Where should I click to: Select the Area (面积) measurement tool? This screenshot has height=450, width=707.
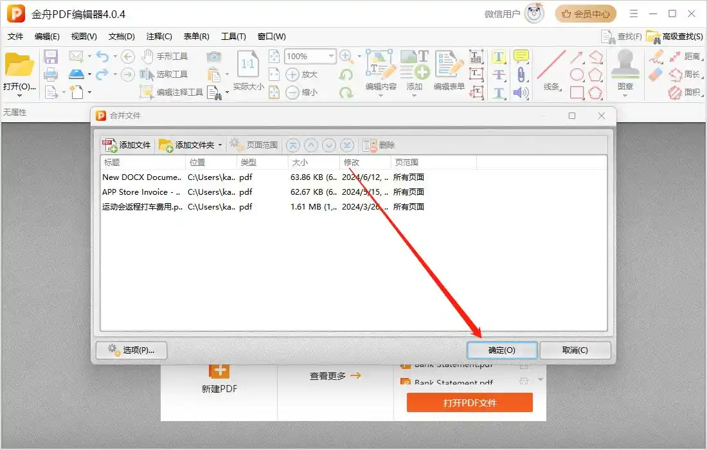point(685,93)
